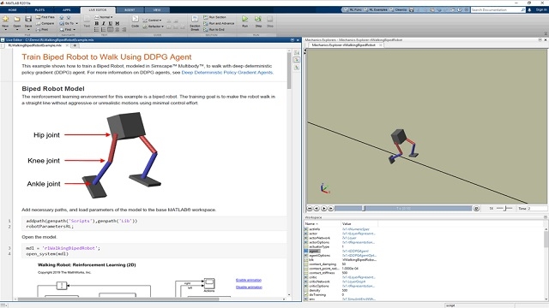
Task: Click the RL Func shortcut in quick access bar
Action: (x=353, y=9)
